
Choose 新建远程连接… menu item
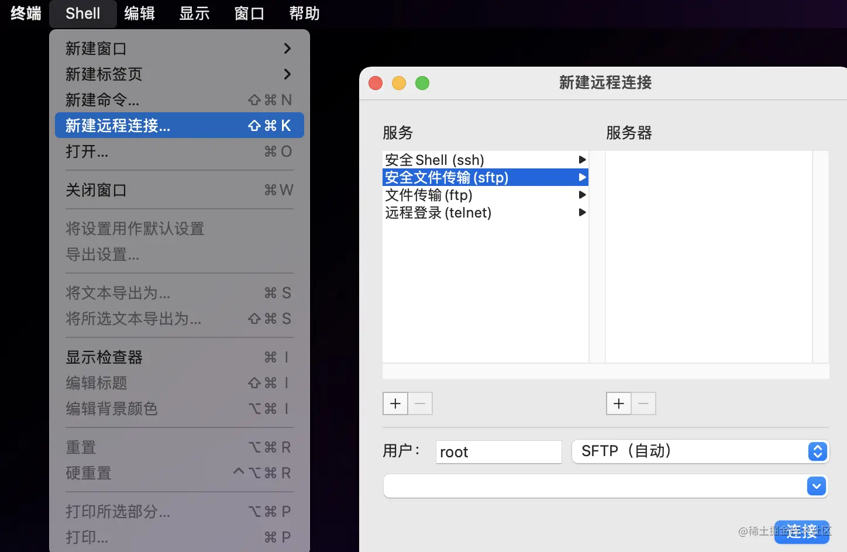(179, 125)
